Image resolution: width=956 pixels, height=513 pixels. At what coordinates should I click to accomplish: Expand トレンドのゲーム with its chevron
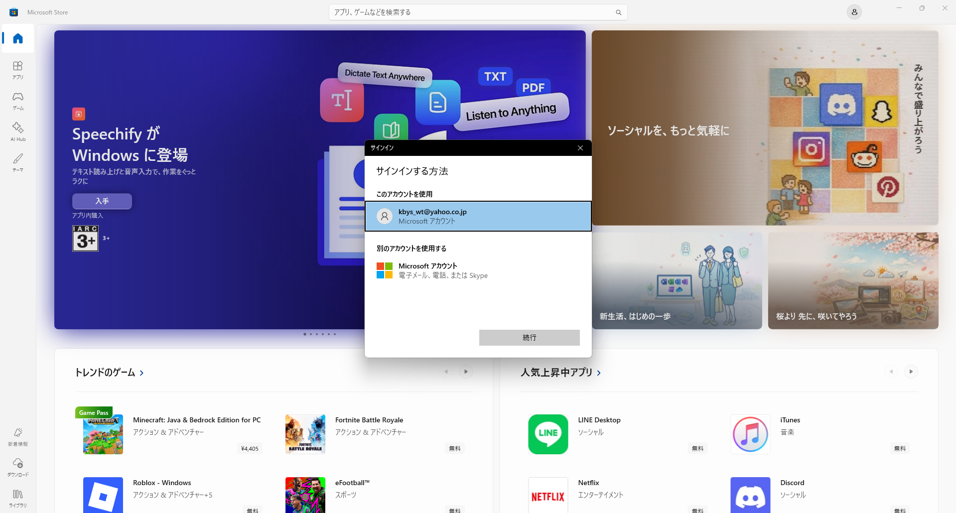point(142,372)
